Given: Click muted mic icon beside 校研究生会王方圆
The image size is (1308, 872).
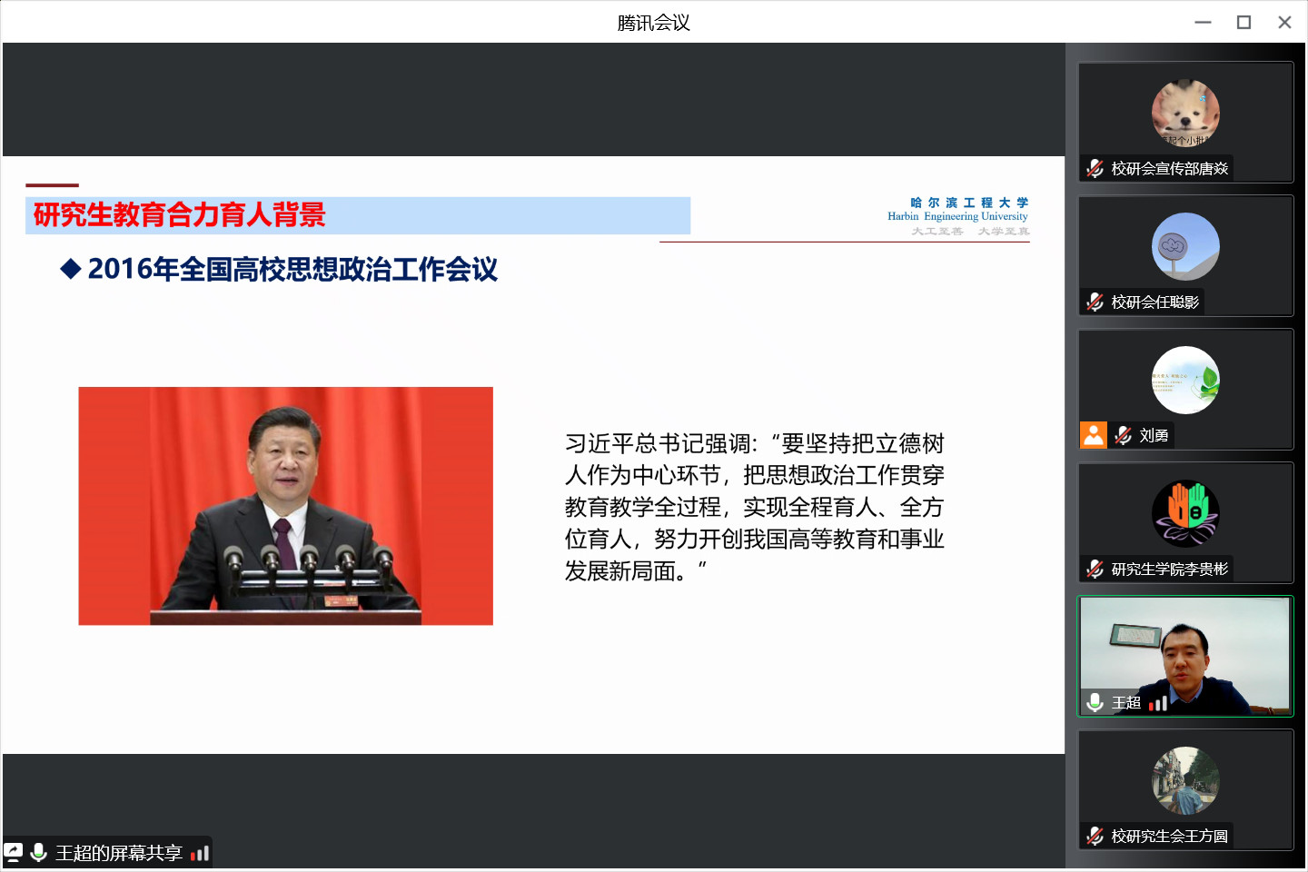Looking at the screenshot, I should pyautogui.click(x=1095, y=836).
